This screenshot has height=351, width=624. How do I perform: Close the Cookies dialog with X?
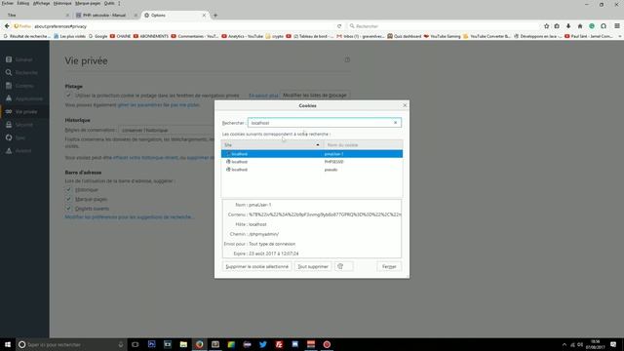click(x=405, y=105)
